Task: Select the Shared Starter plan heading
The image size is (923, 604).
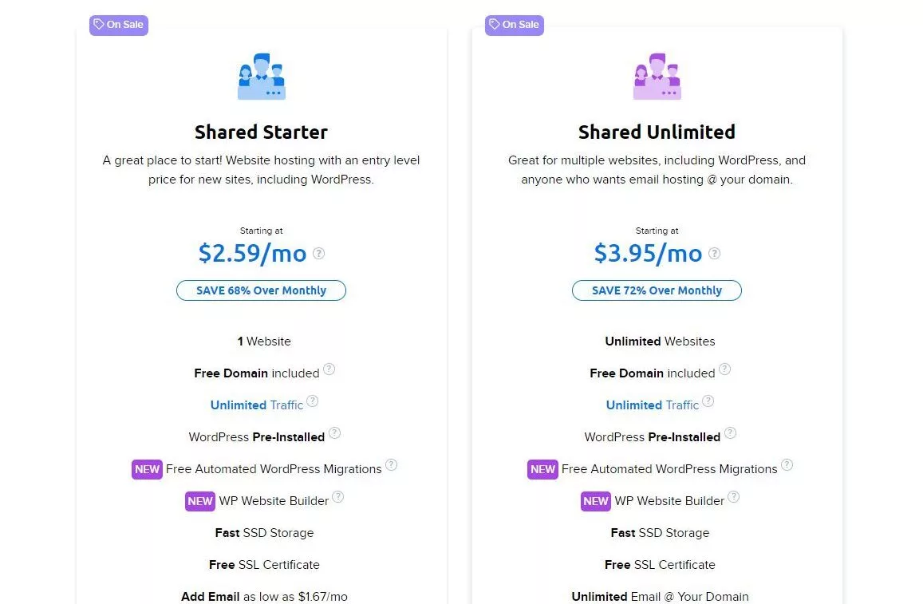Action: point(261,132)
